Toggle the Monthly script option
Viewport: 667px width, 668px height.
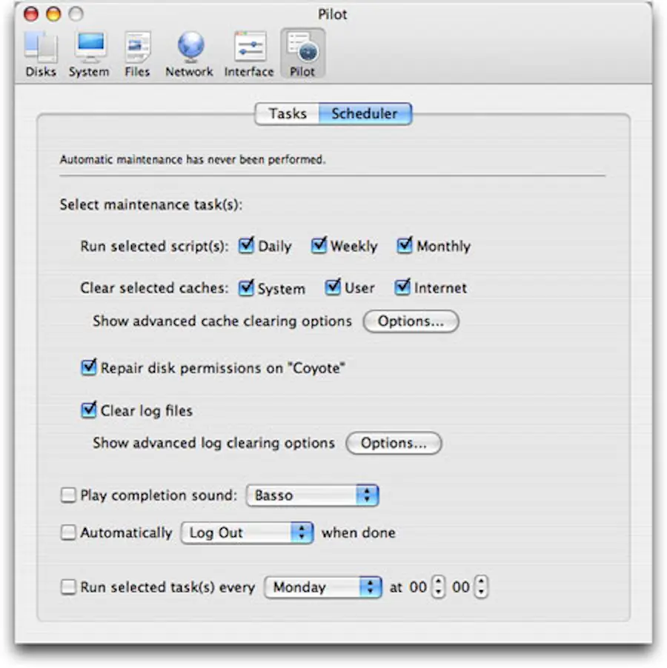tap(403, 245)
